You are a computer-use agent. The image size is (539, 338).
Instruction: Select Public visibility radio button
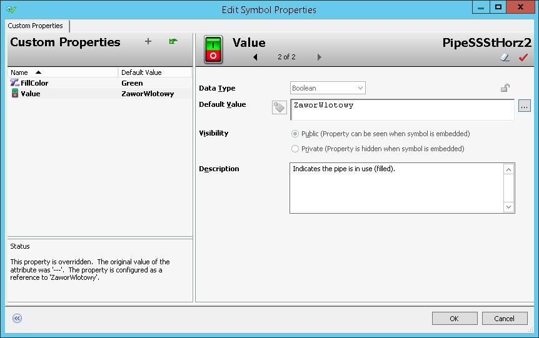(295, 134)
